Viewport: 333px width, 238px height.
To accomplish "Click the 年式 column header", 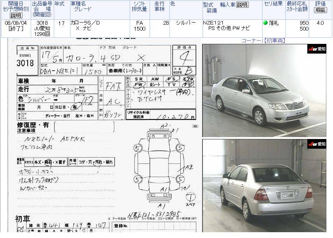I will 60,4.
